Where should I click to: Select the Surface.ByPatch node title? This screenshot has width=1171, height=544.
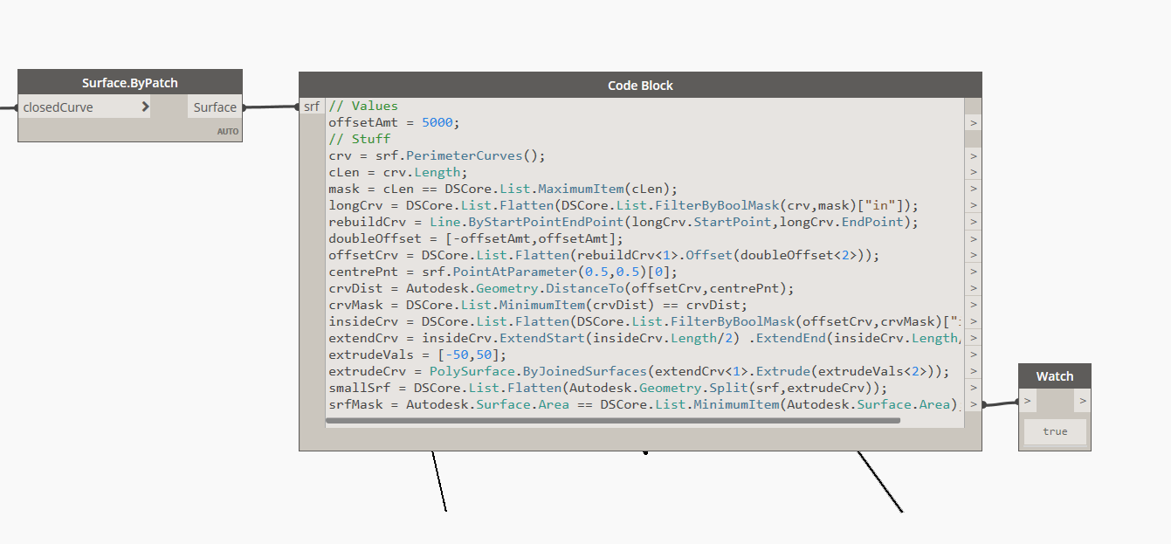129,82
